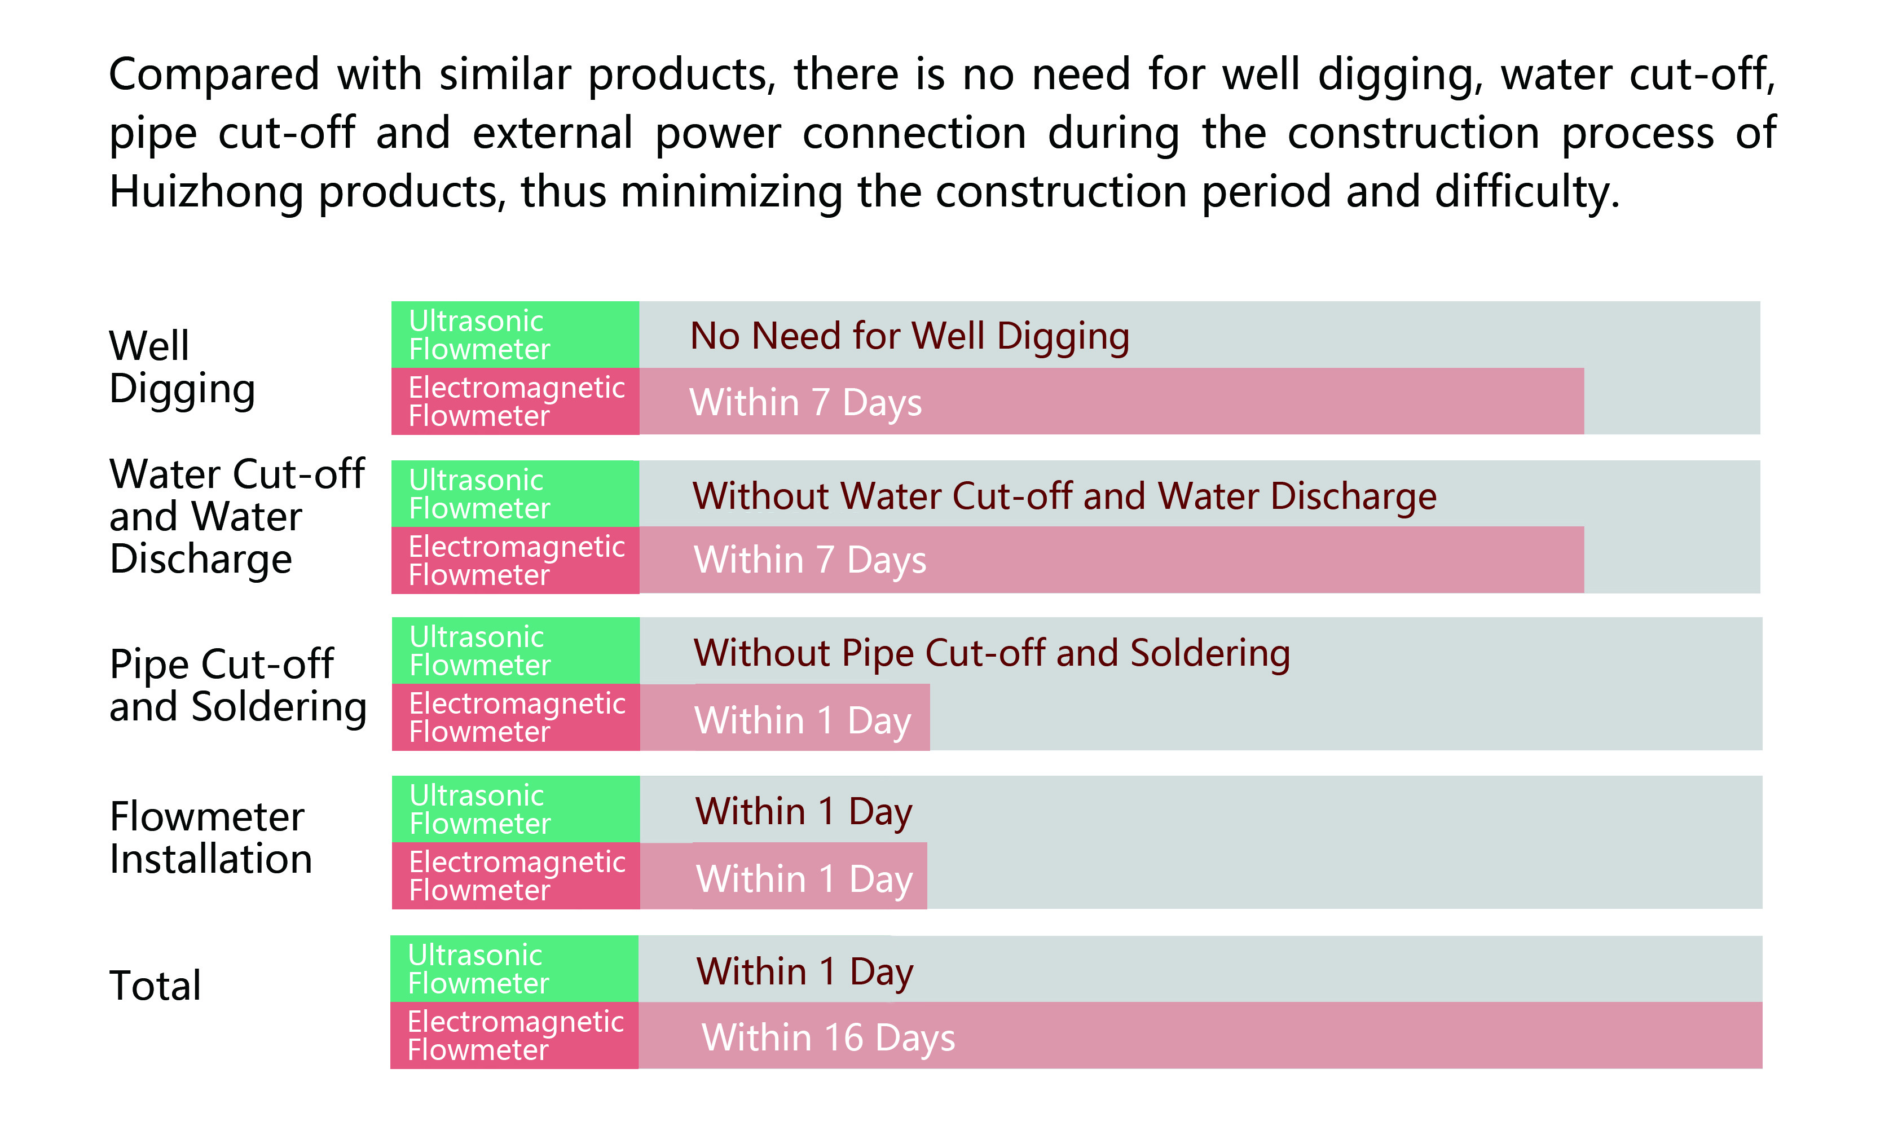Click electromagnetic Within 1 Day bar in Installation row

[x=783, y=876]
